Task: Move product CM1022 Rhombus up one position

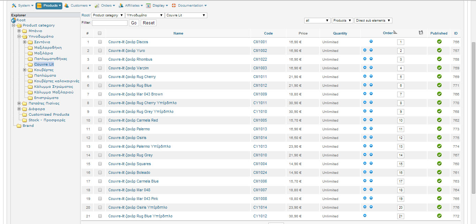Action: pyautogui.click(x=365, y=59)
